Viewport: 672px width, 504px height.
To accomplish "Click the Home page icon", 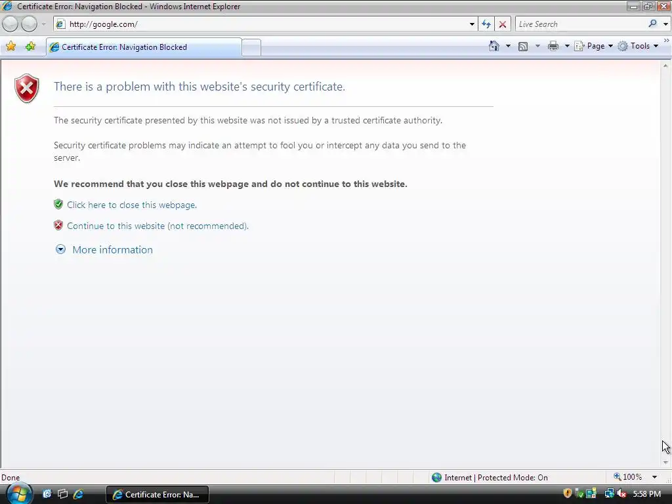I will [494, 46].
